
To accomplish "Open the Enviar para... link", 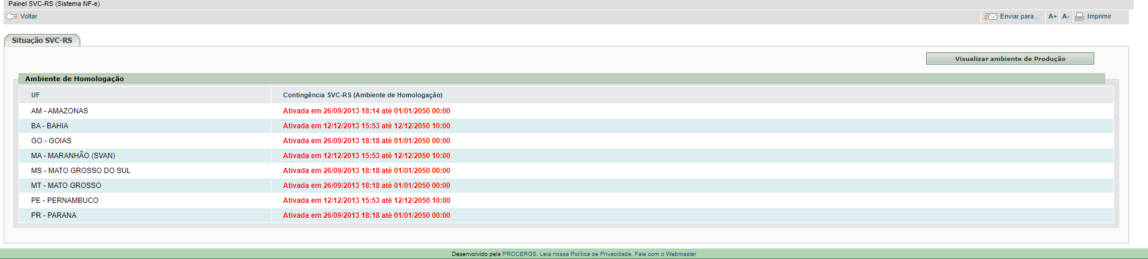I will 1019,17.
